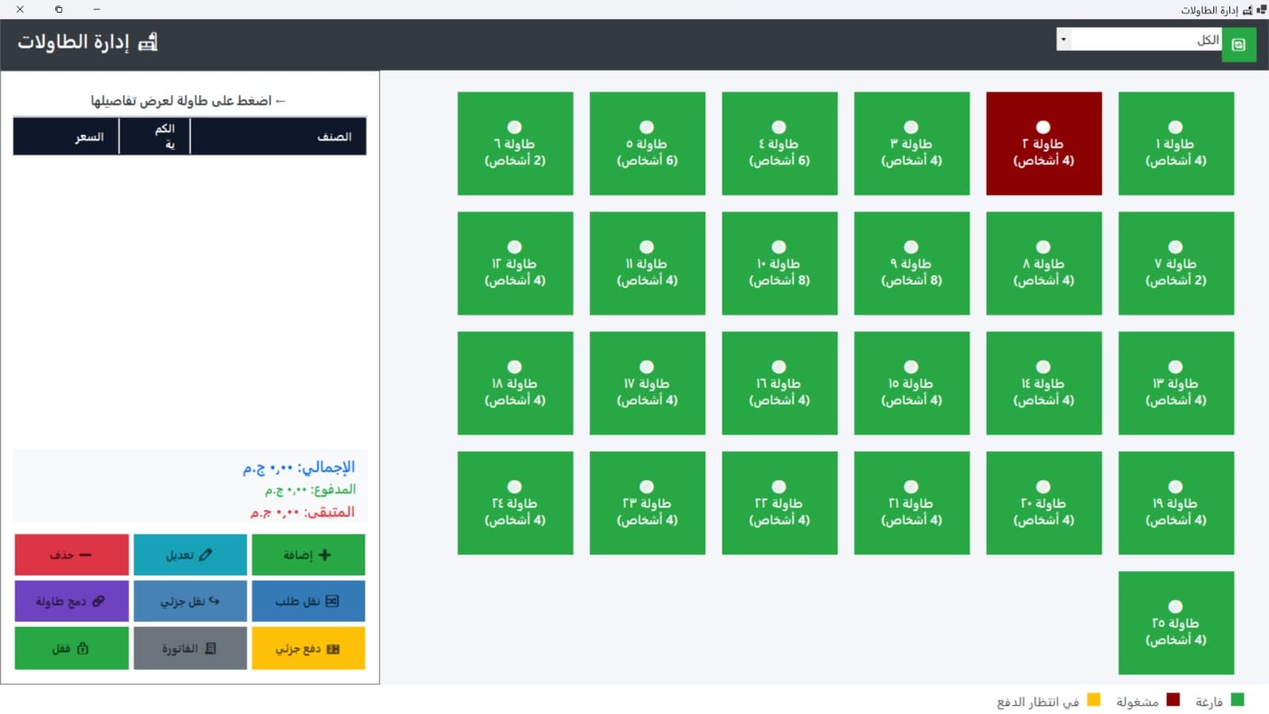Open طاولة ٦ with 2 persons
The width and height of the screenshot is (1269, 714).
[x=516, y=144]
